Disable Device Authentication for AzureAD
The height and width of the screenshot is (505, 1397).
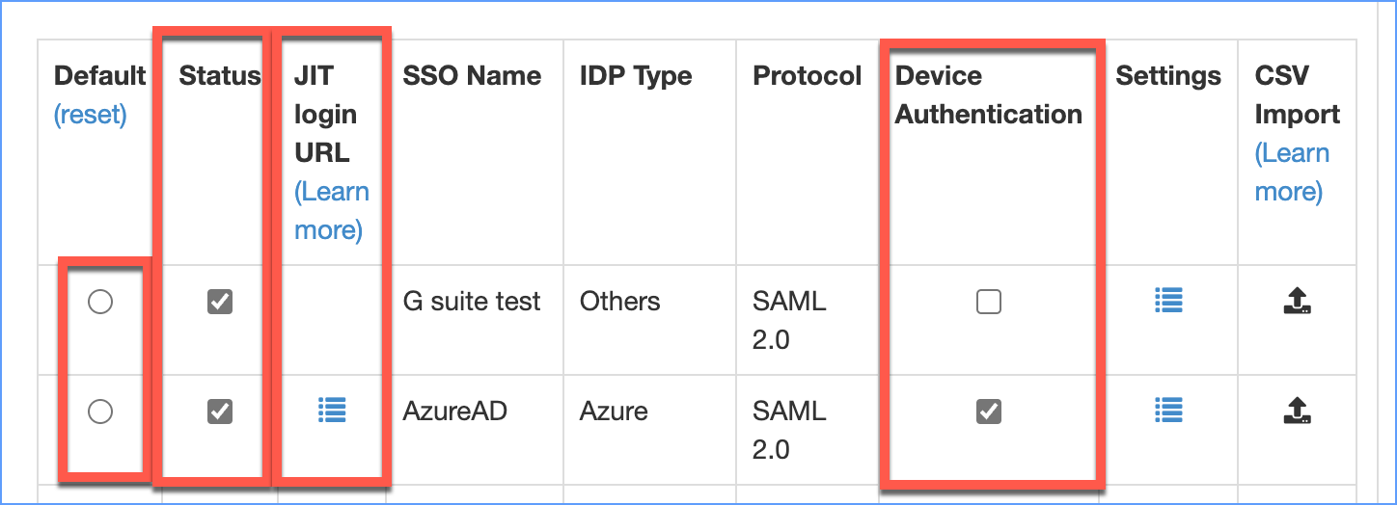pos(989,412)
